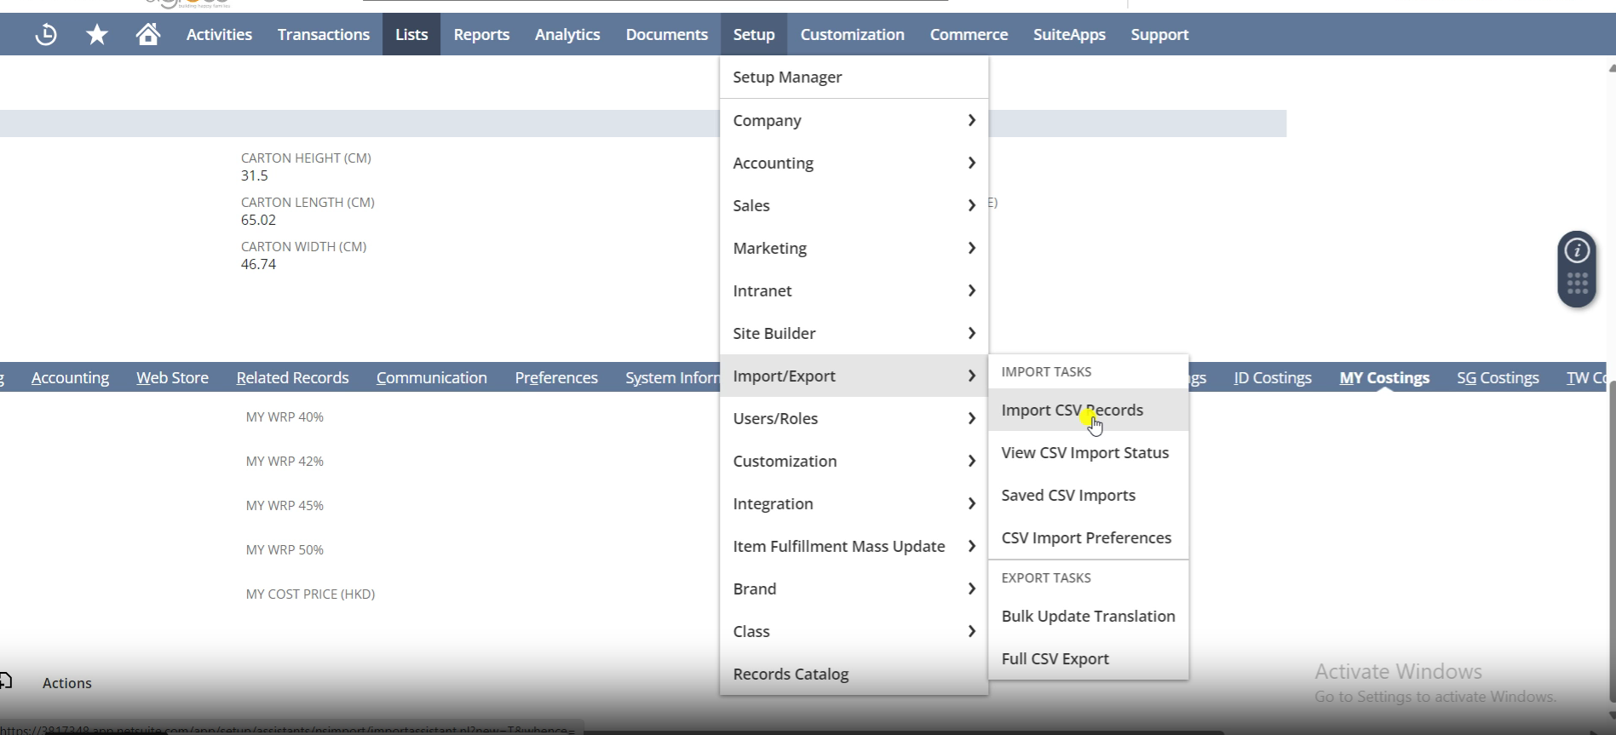Click the Actions button

[x=67, y=683]
